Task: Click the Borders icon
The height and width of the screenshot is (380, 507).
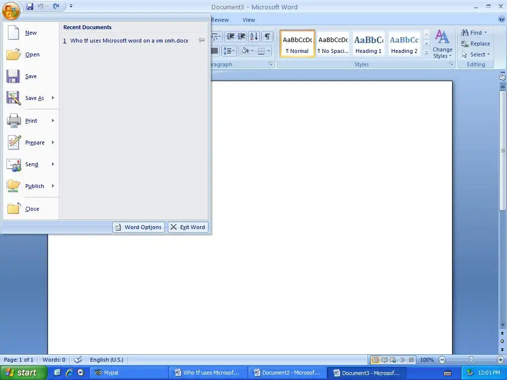Action: coord(261,51)
